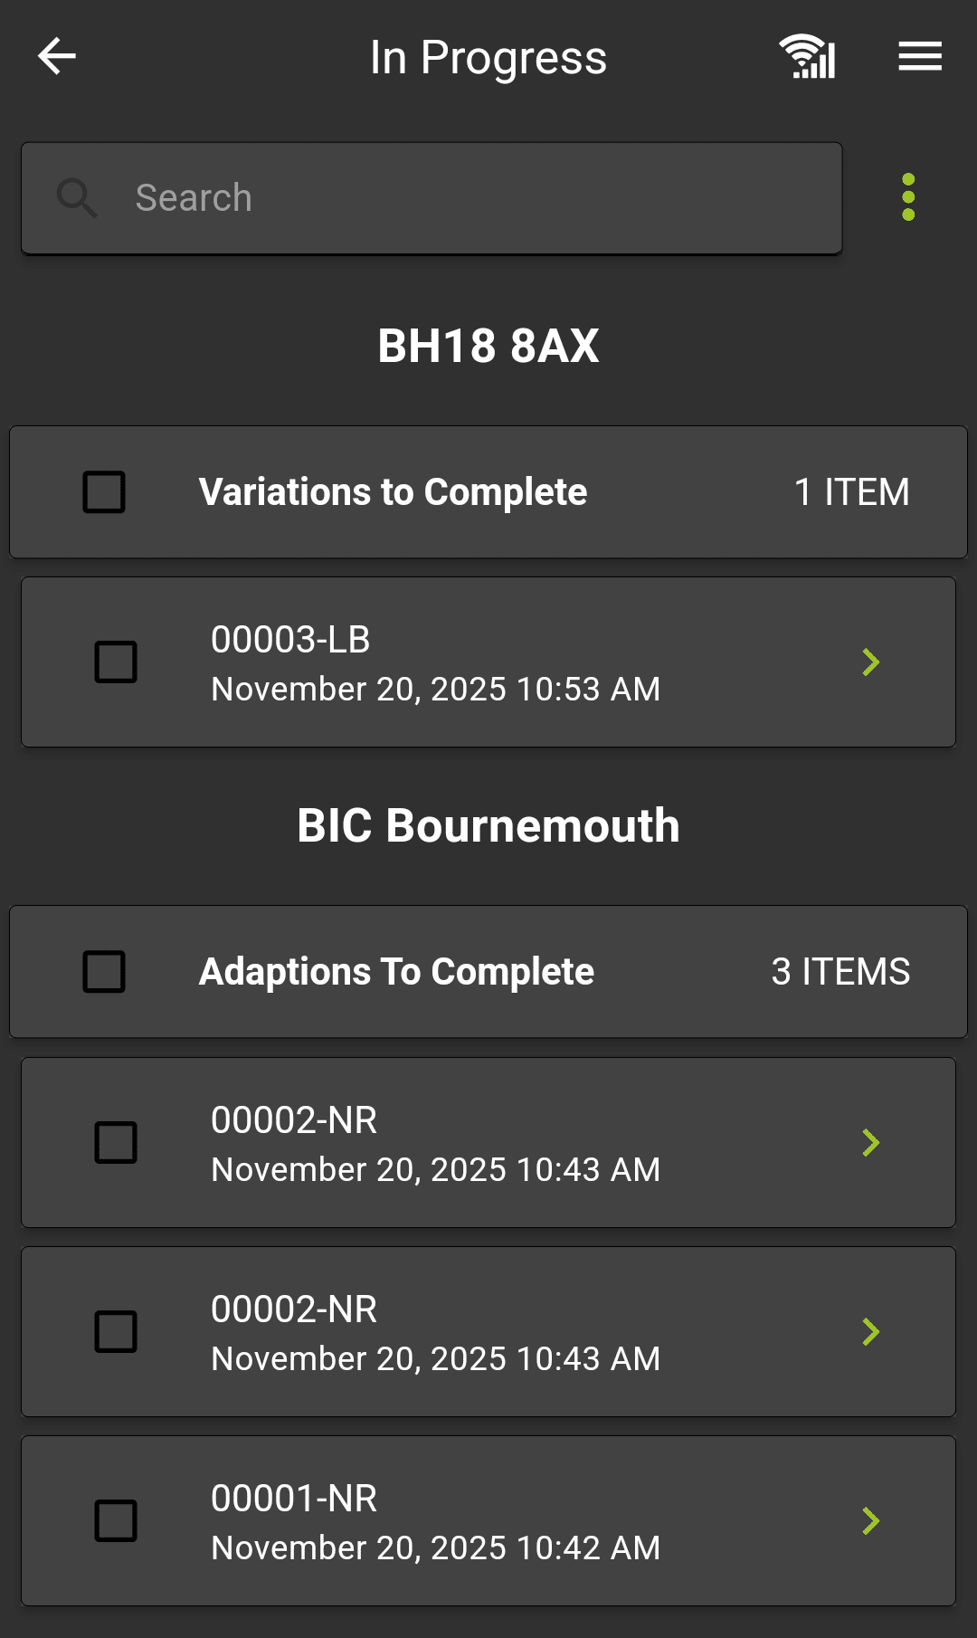Screen dimensions: 977x1638
Task: Tap chevron on second 00002-NR entry
Action: point(870,1332)
